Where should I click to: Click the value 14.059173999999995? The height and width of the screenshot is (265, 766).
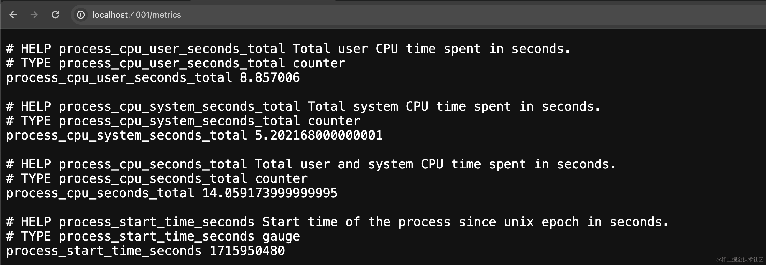(270, 193)
